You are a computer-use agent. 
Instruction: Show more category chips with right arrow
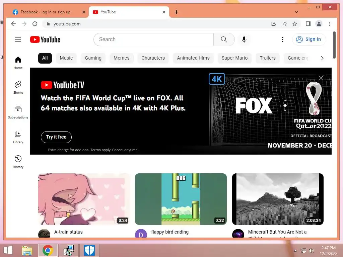tap(322, 58)
